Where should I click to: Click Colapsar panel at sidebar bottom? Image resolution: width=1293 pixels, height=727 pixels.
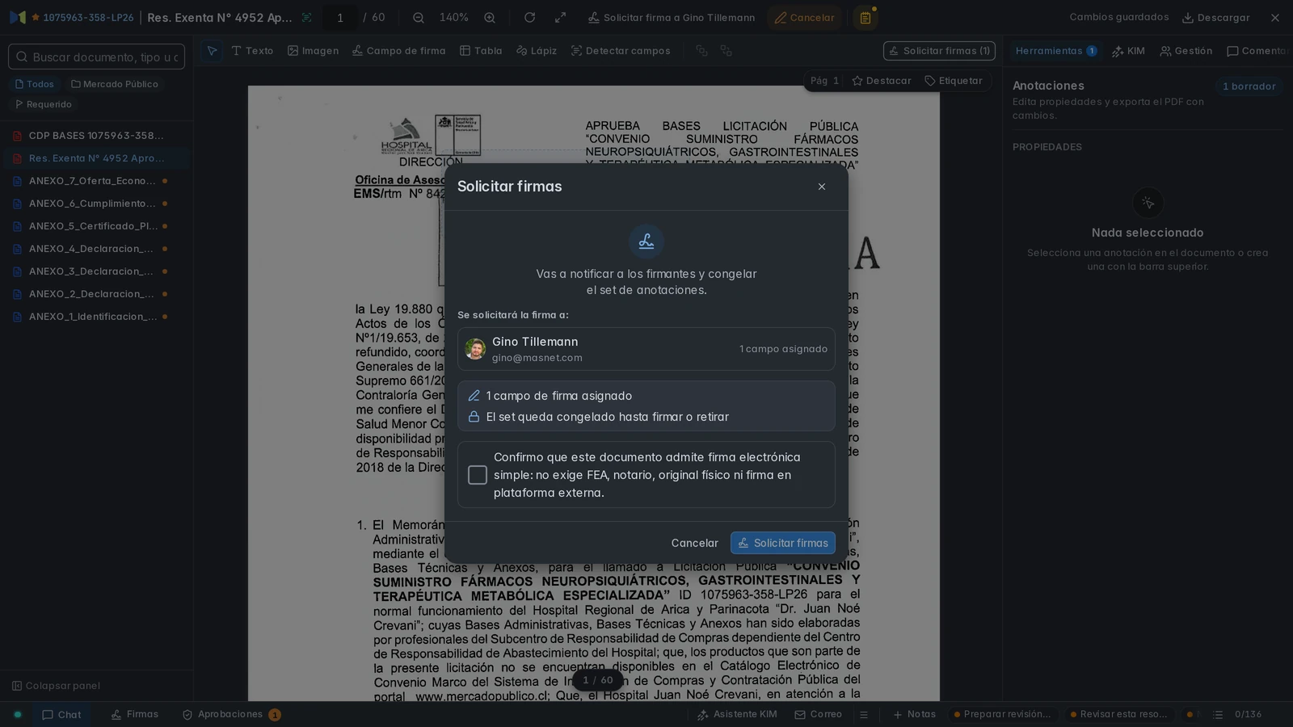(x=56, y=686)
